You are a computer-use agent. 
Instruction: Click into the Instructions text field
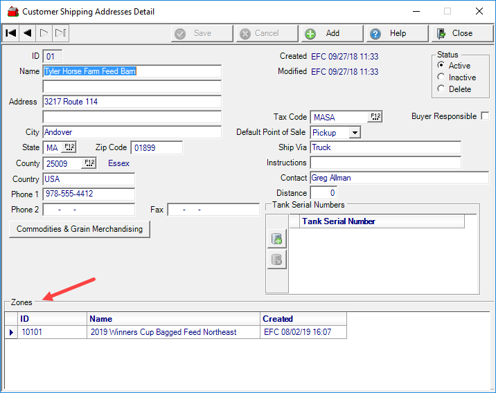[x=385, y=163]
